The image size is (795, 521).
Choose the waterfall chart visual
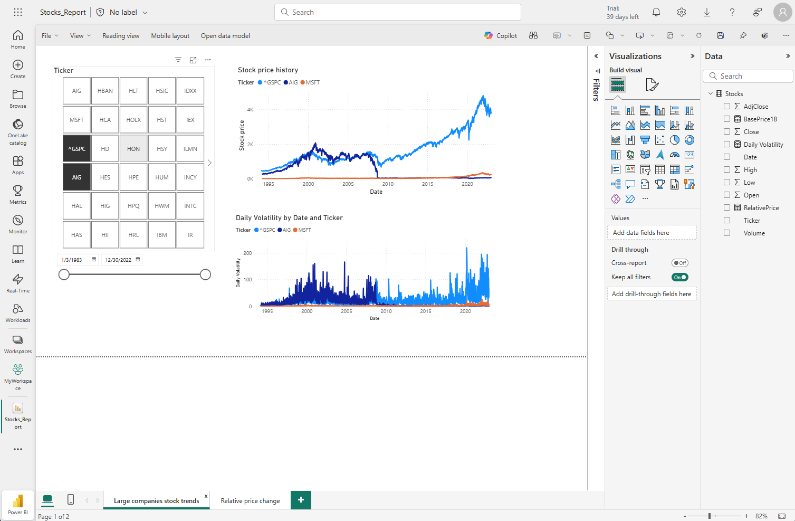tap(630, 140)
